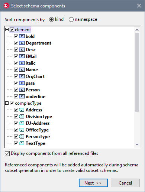The height and width of the screenshot is (192, 145).
Task: Toggle the Person element checkbox
Action: [x=16, y=90]
